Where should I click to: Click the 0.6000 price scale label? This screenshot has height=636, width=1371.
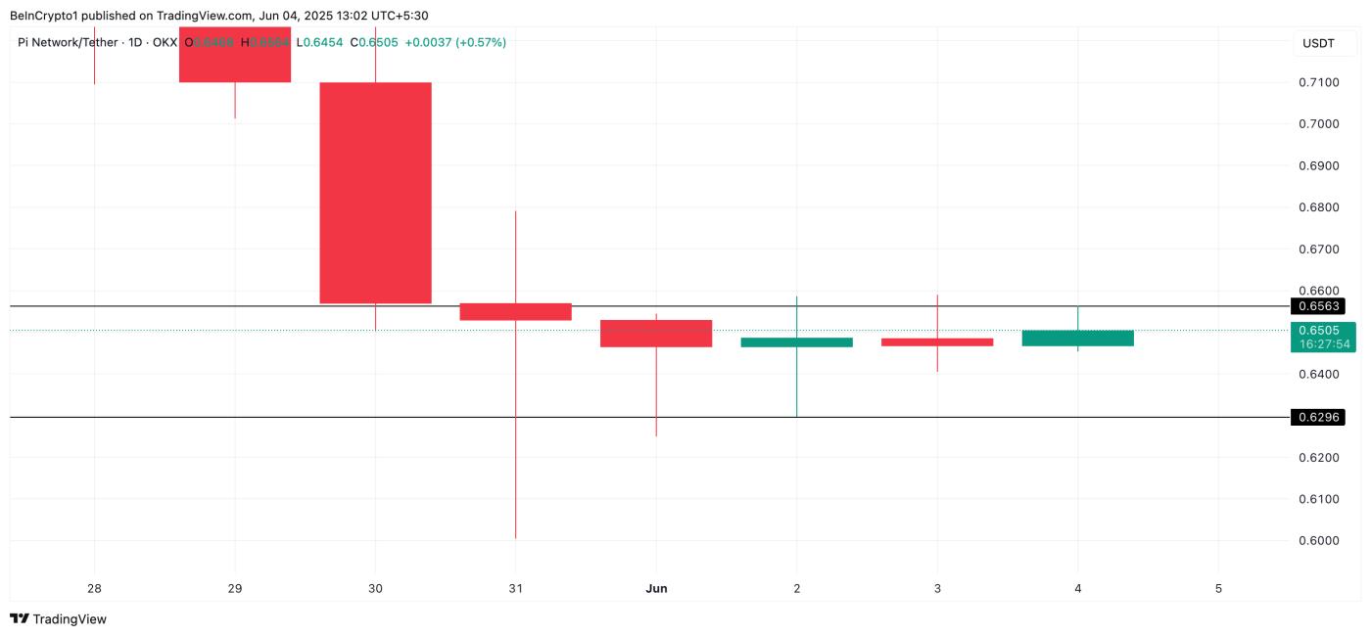[x=1318, y=541]
